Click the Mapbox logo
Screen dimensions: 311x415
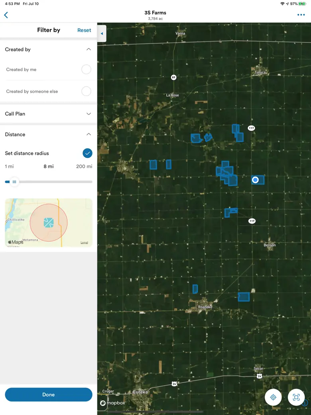tap(113, 403)
